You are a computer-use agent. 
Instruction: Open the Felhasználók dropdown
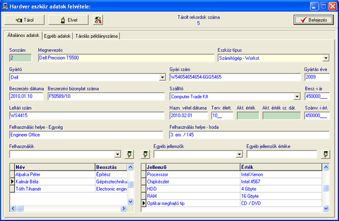tap(118, 154)
